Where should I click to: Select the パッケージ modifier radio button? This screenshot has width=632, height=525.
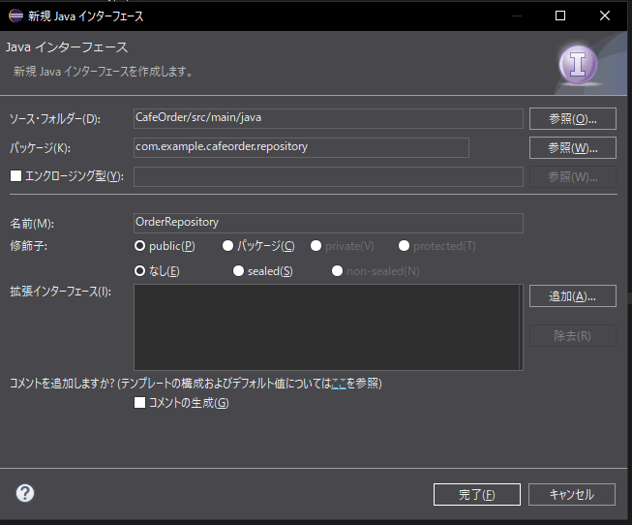click(228, 246)
